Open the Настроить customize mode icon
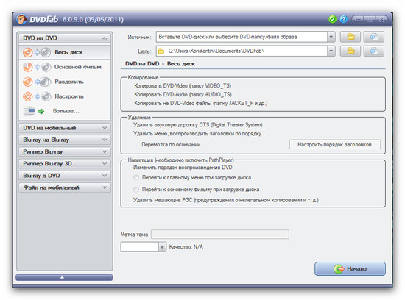This screenshot has width=405, height=300. (x=36, y=96)
